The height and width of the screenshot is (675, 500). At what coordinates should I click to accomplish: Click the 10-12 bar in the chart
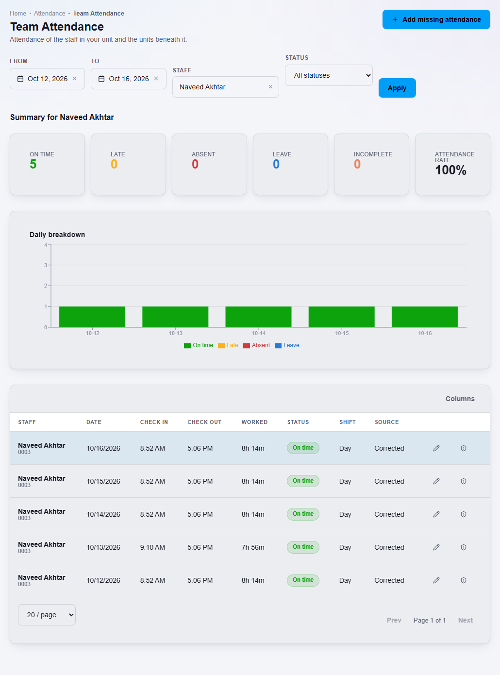point(92,317)
